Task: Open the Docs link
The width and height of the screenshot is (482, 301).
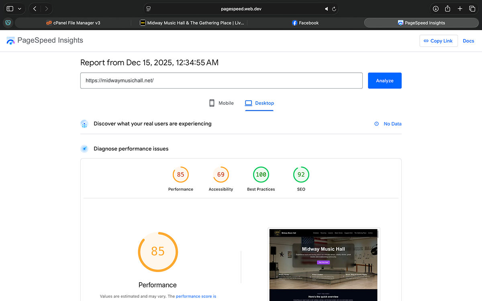Action: tap(468, 41)
